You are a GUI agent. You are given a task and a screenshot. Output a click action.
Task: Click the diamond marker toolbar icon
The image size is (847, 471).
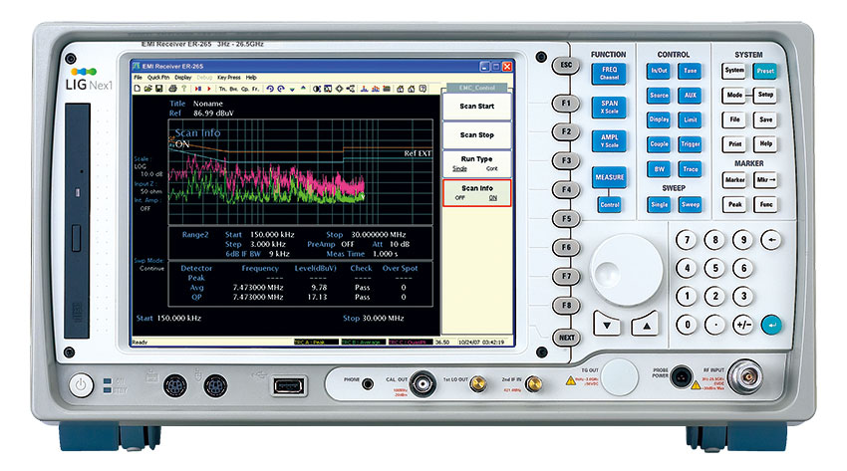pyautogui.click(x=339, y=89)
